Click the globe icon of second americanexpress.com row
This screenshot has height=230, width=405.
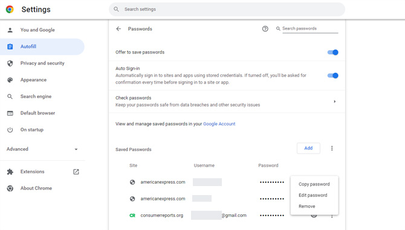point(132,199)
